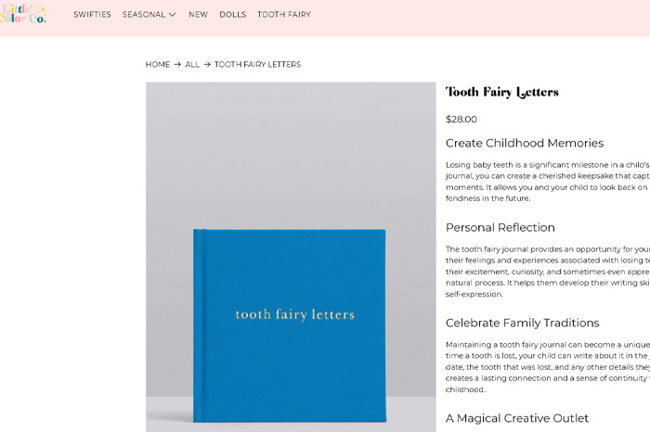
Task: Click the Create Childhood Memories heading
Action: (x=525, y=144)
